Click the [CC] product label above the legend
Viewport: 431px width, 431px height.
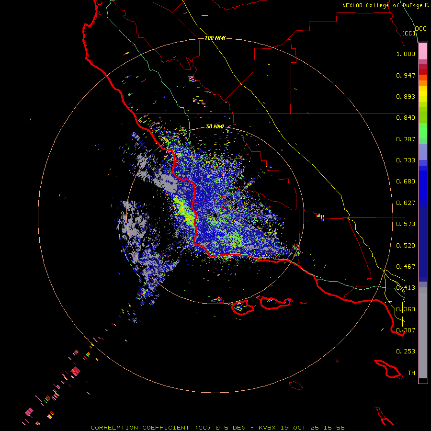409,33
